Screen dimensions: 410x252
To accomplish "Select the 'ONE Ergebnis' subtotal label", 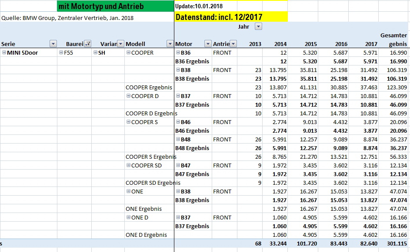I will click(x=143, y=209).
